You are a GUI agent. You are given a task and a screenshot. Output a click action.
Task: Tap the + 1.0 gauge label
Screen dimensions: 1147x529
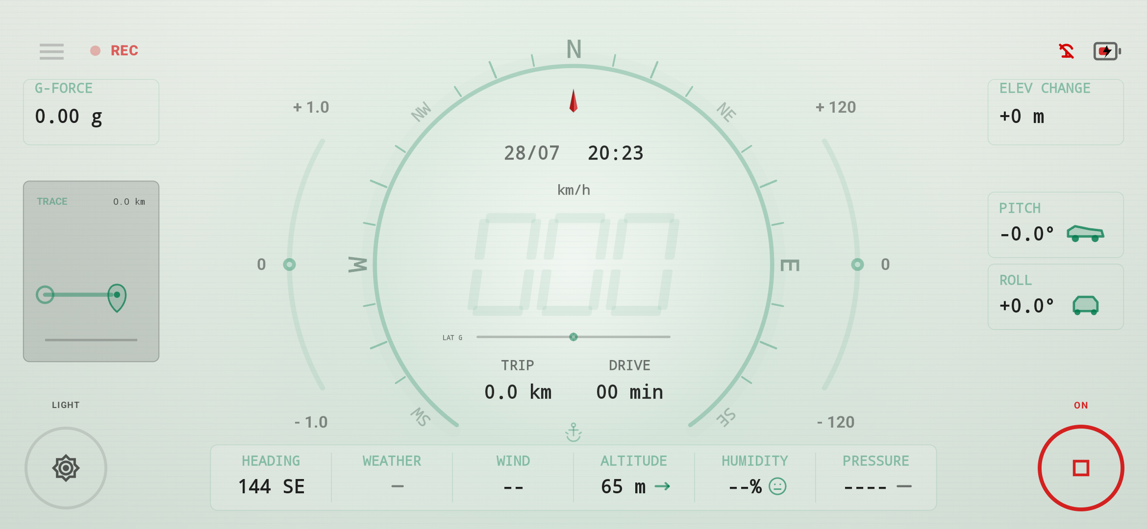(311, 107)
